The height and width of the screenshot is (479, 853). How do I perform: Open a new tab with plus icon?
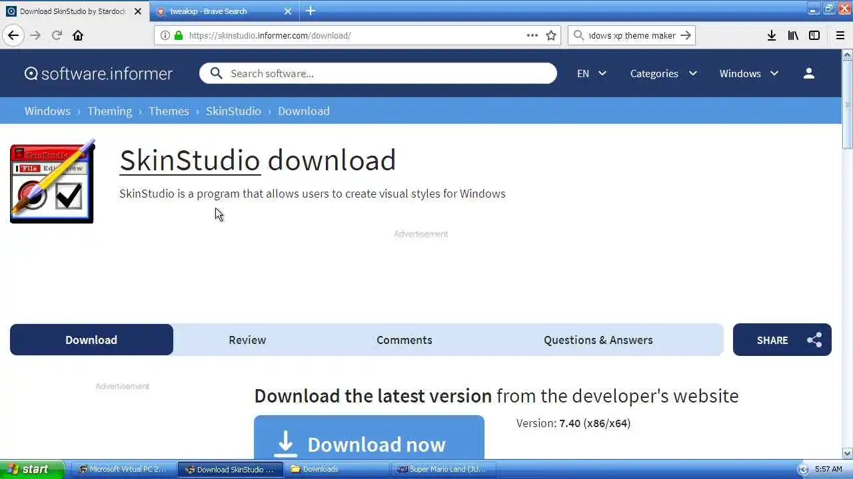point(311,11)
